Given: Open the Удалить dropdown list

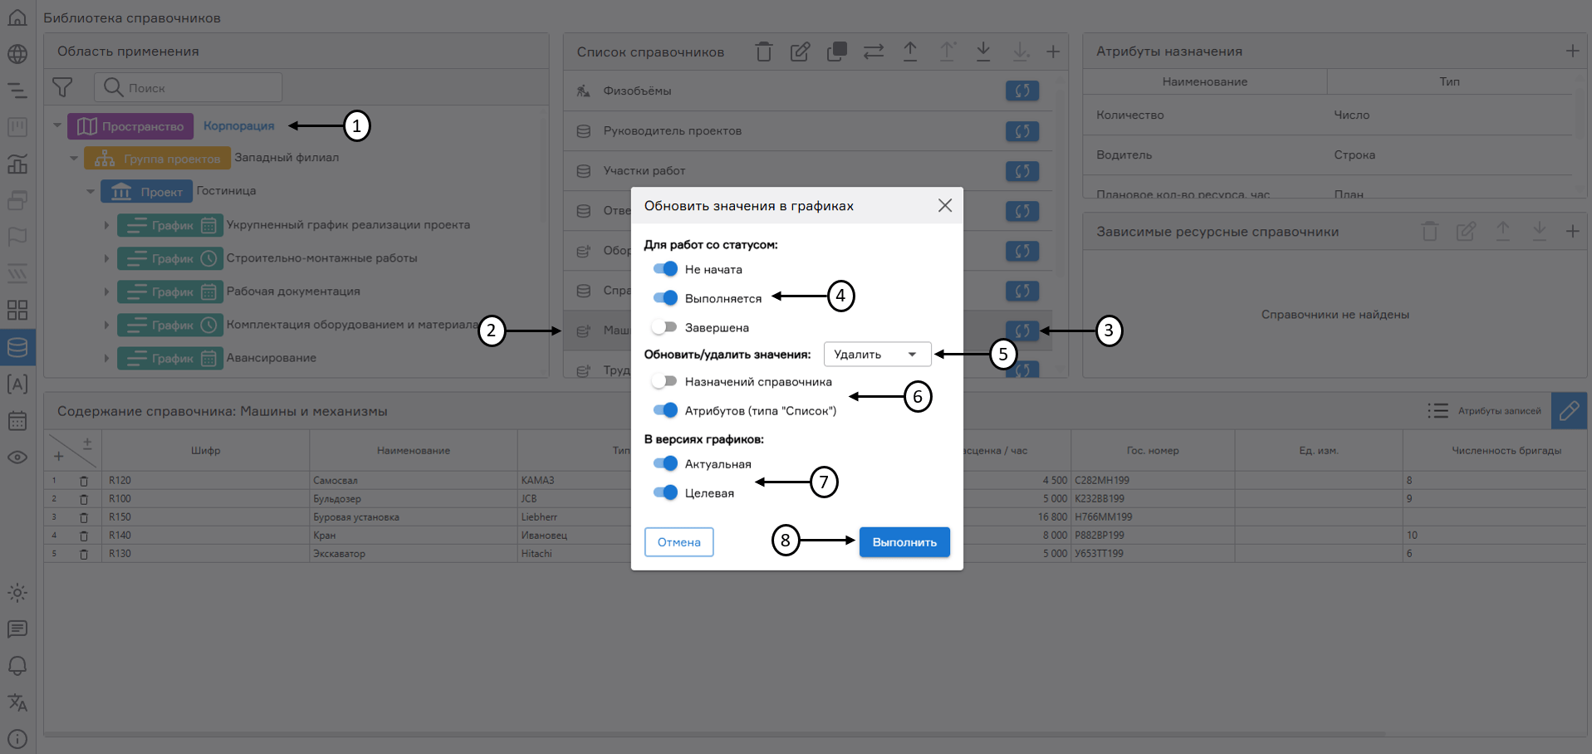Looking at the screenshot, I should click(877, 355).
